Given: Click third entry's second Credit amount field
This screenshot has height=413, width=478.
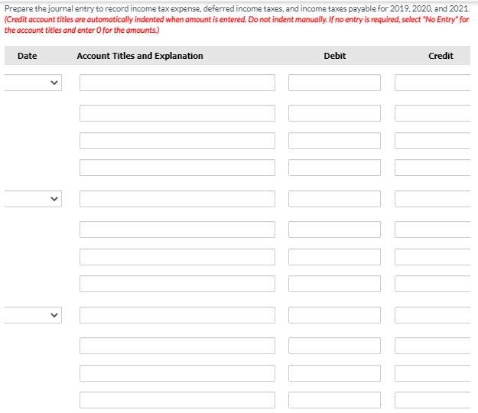Looking at the screenshot, I should point(433,346).
